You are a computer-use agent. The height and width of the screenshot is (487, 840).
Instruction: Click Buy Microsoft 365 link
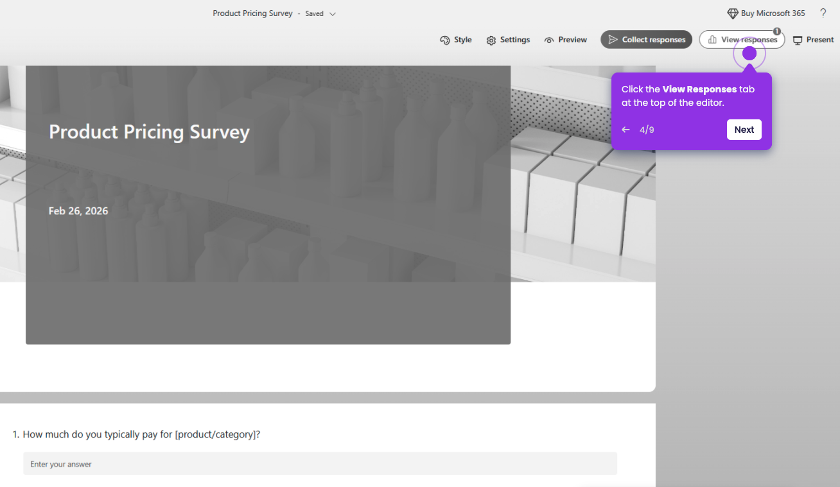click(x=766, y=13)
